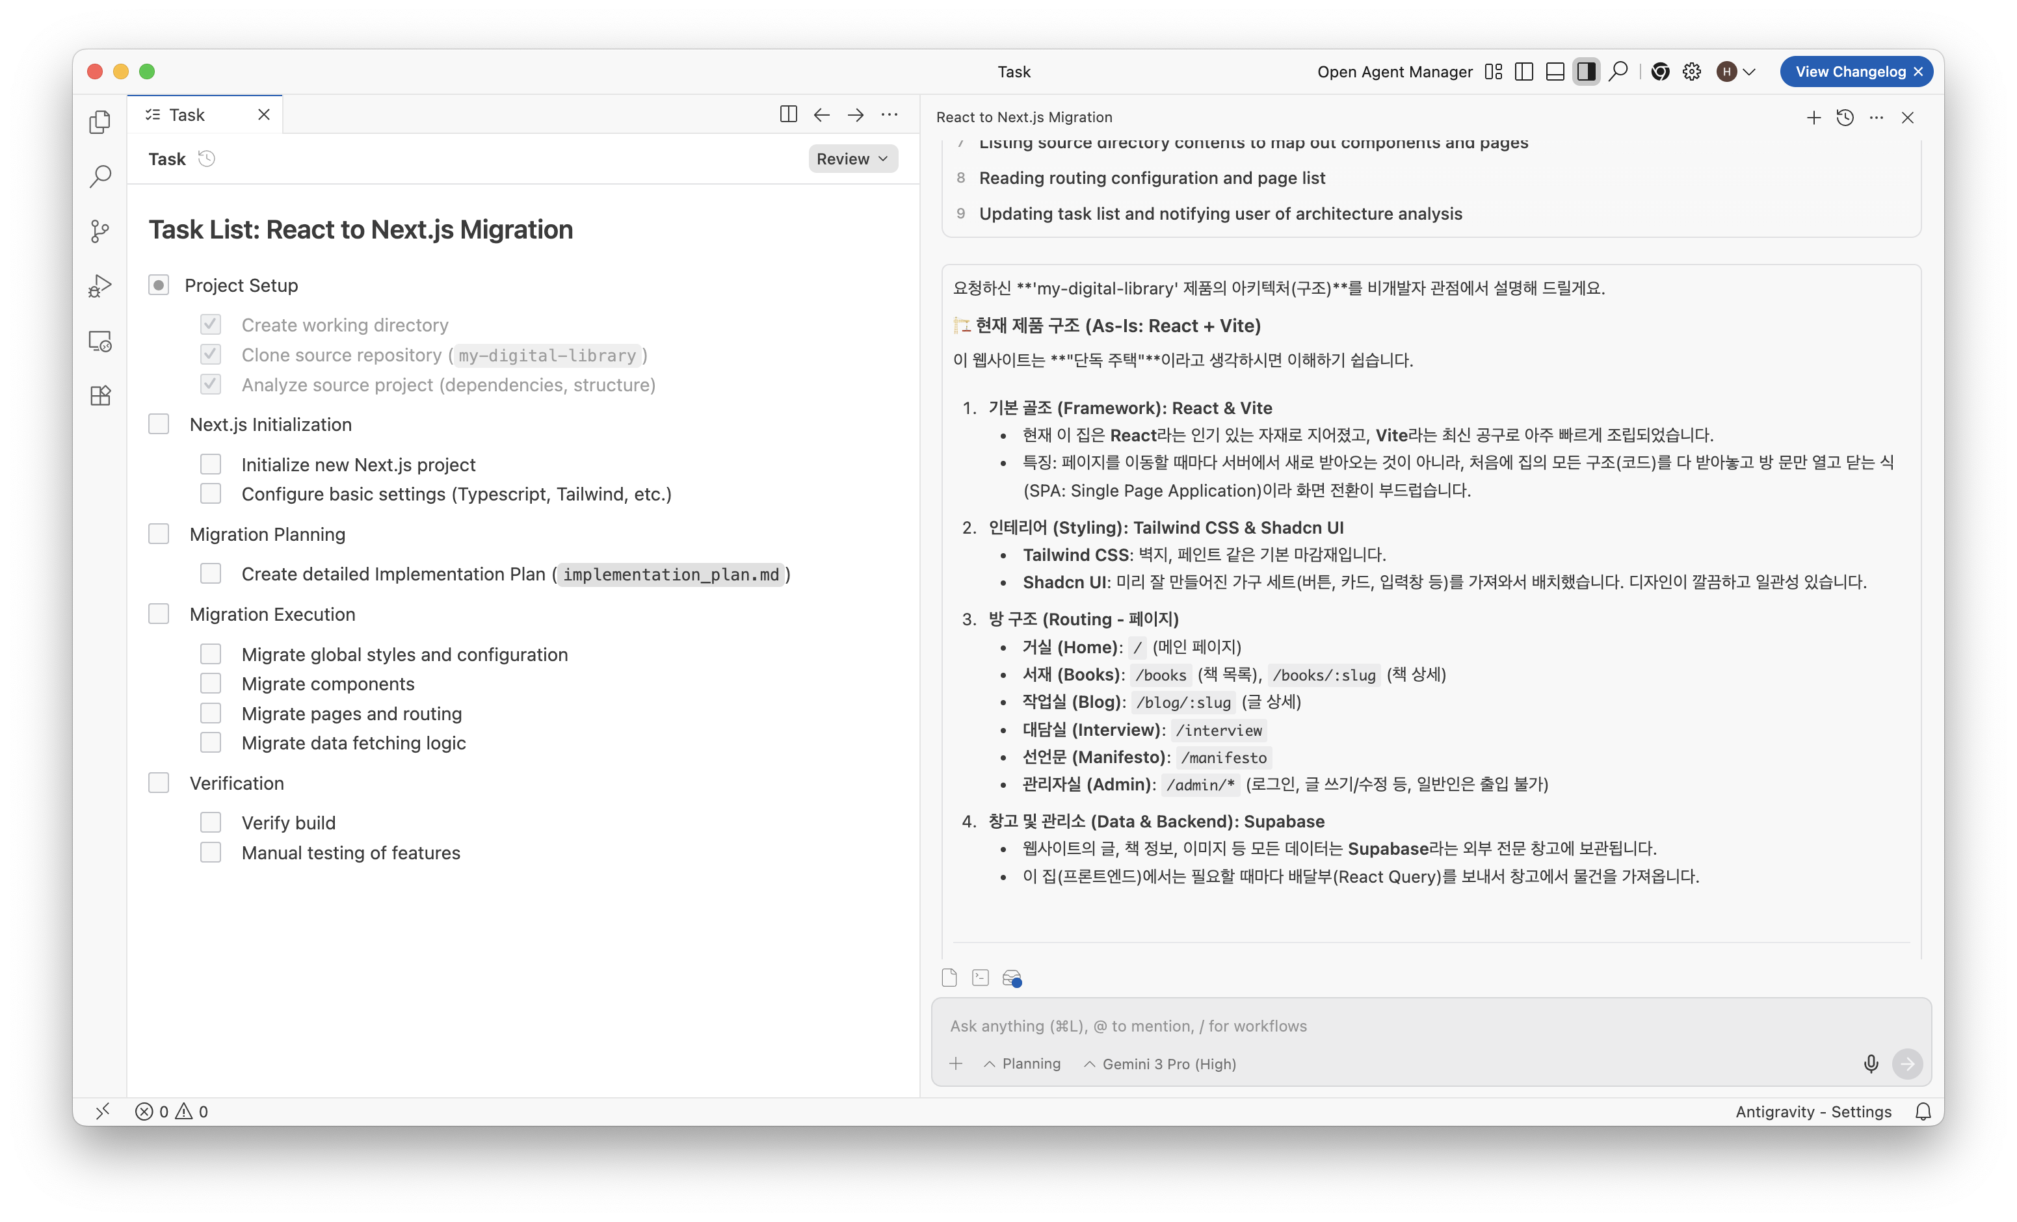Open the Search icon in the activity bar
The height and width of the screenshot is (1222, 2017).
(100, 176)
